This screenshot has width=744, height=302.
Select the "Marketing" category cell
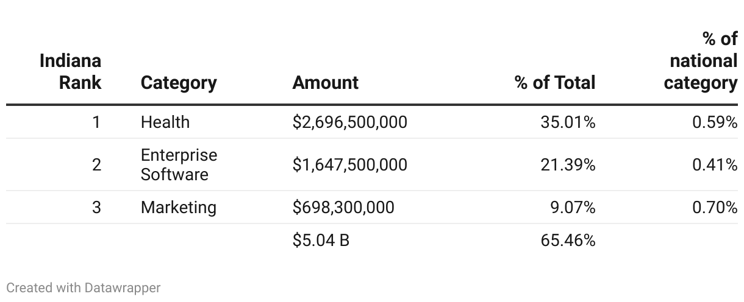click(179, 208)
